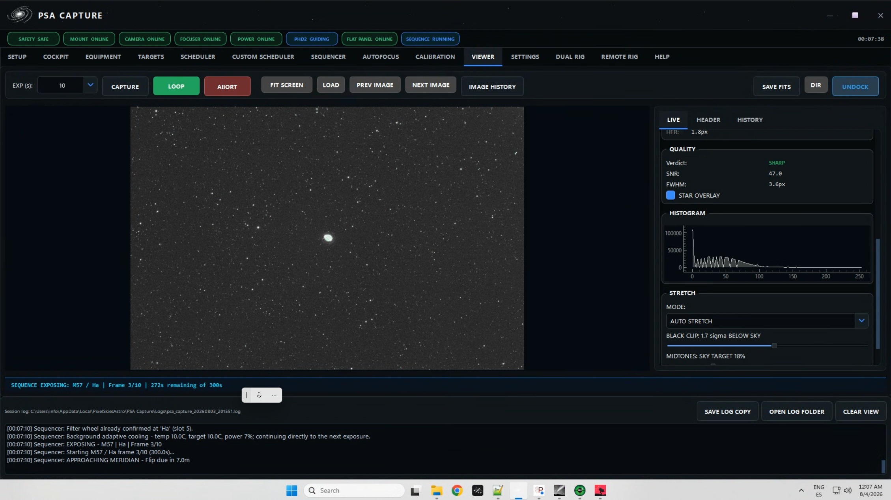Expand the EXP seconds dropdown arrow

(x=90, y=85)
